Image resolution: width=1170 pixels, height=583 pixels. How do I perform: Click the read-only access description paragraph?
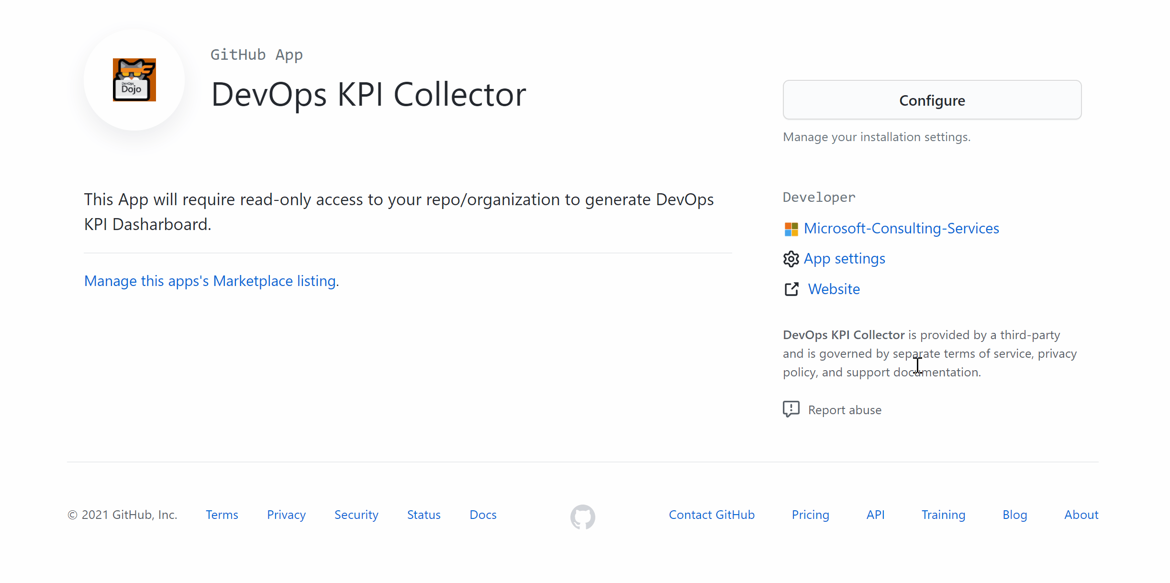[x=399, y=211]
